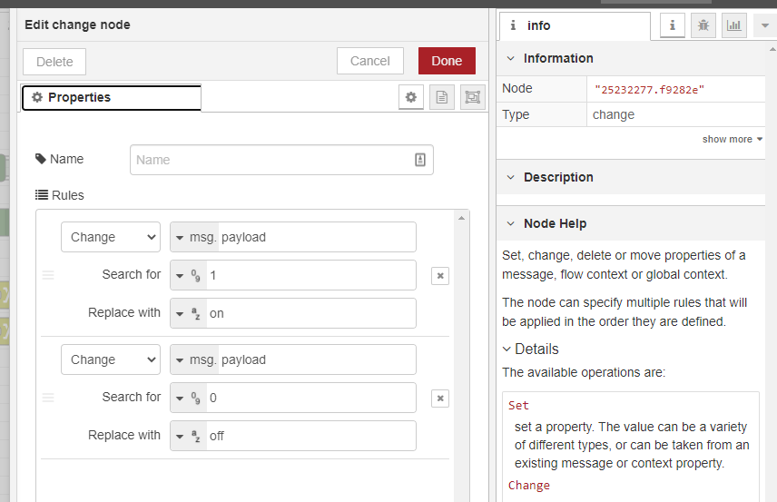
Task: Click The available operations are text
Action: point(584,372)
